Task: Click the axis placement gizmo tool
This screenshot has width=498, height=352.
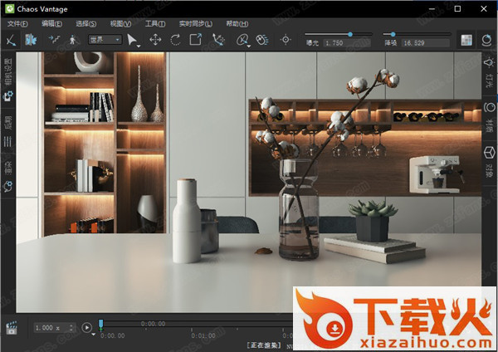Action: 218,40
